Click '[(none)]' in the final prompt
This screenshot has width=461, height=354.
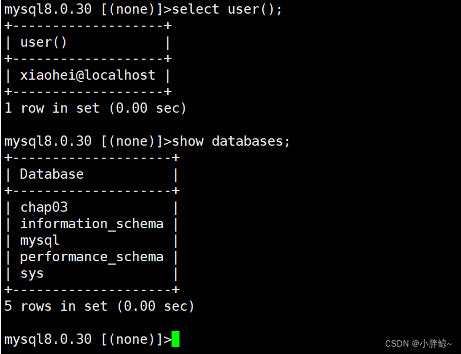(132, 339)
